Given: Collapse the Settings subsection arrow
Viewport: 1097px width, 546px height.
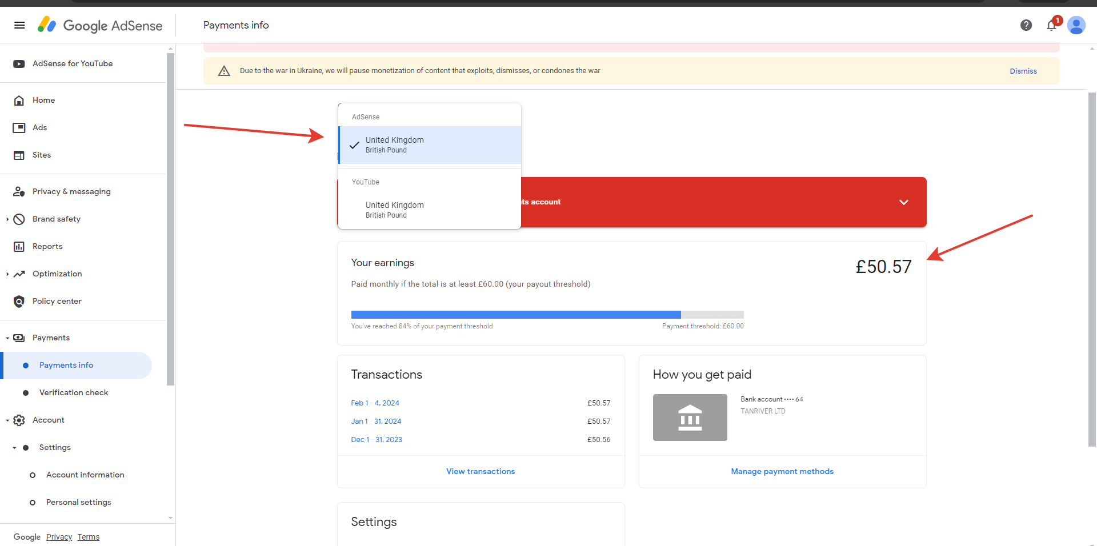Looking at the screenshot, I should tap(14, 448).
